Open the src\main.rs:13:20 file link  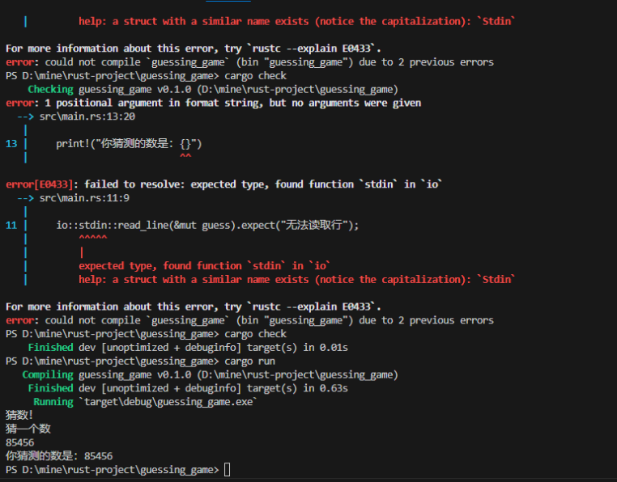(87, 116)
